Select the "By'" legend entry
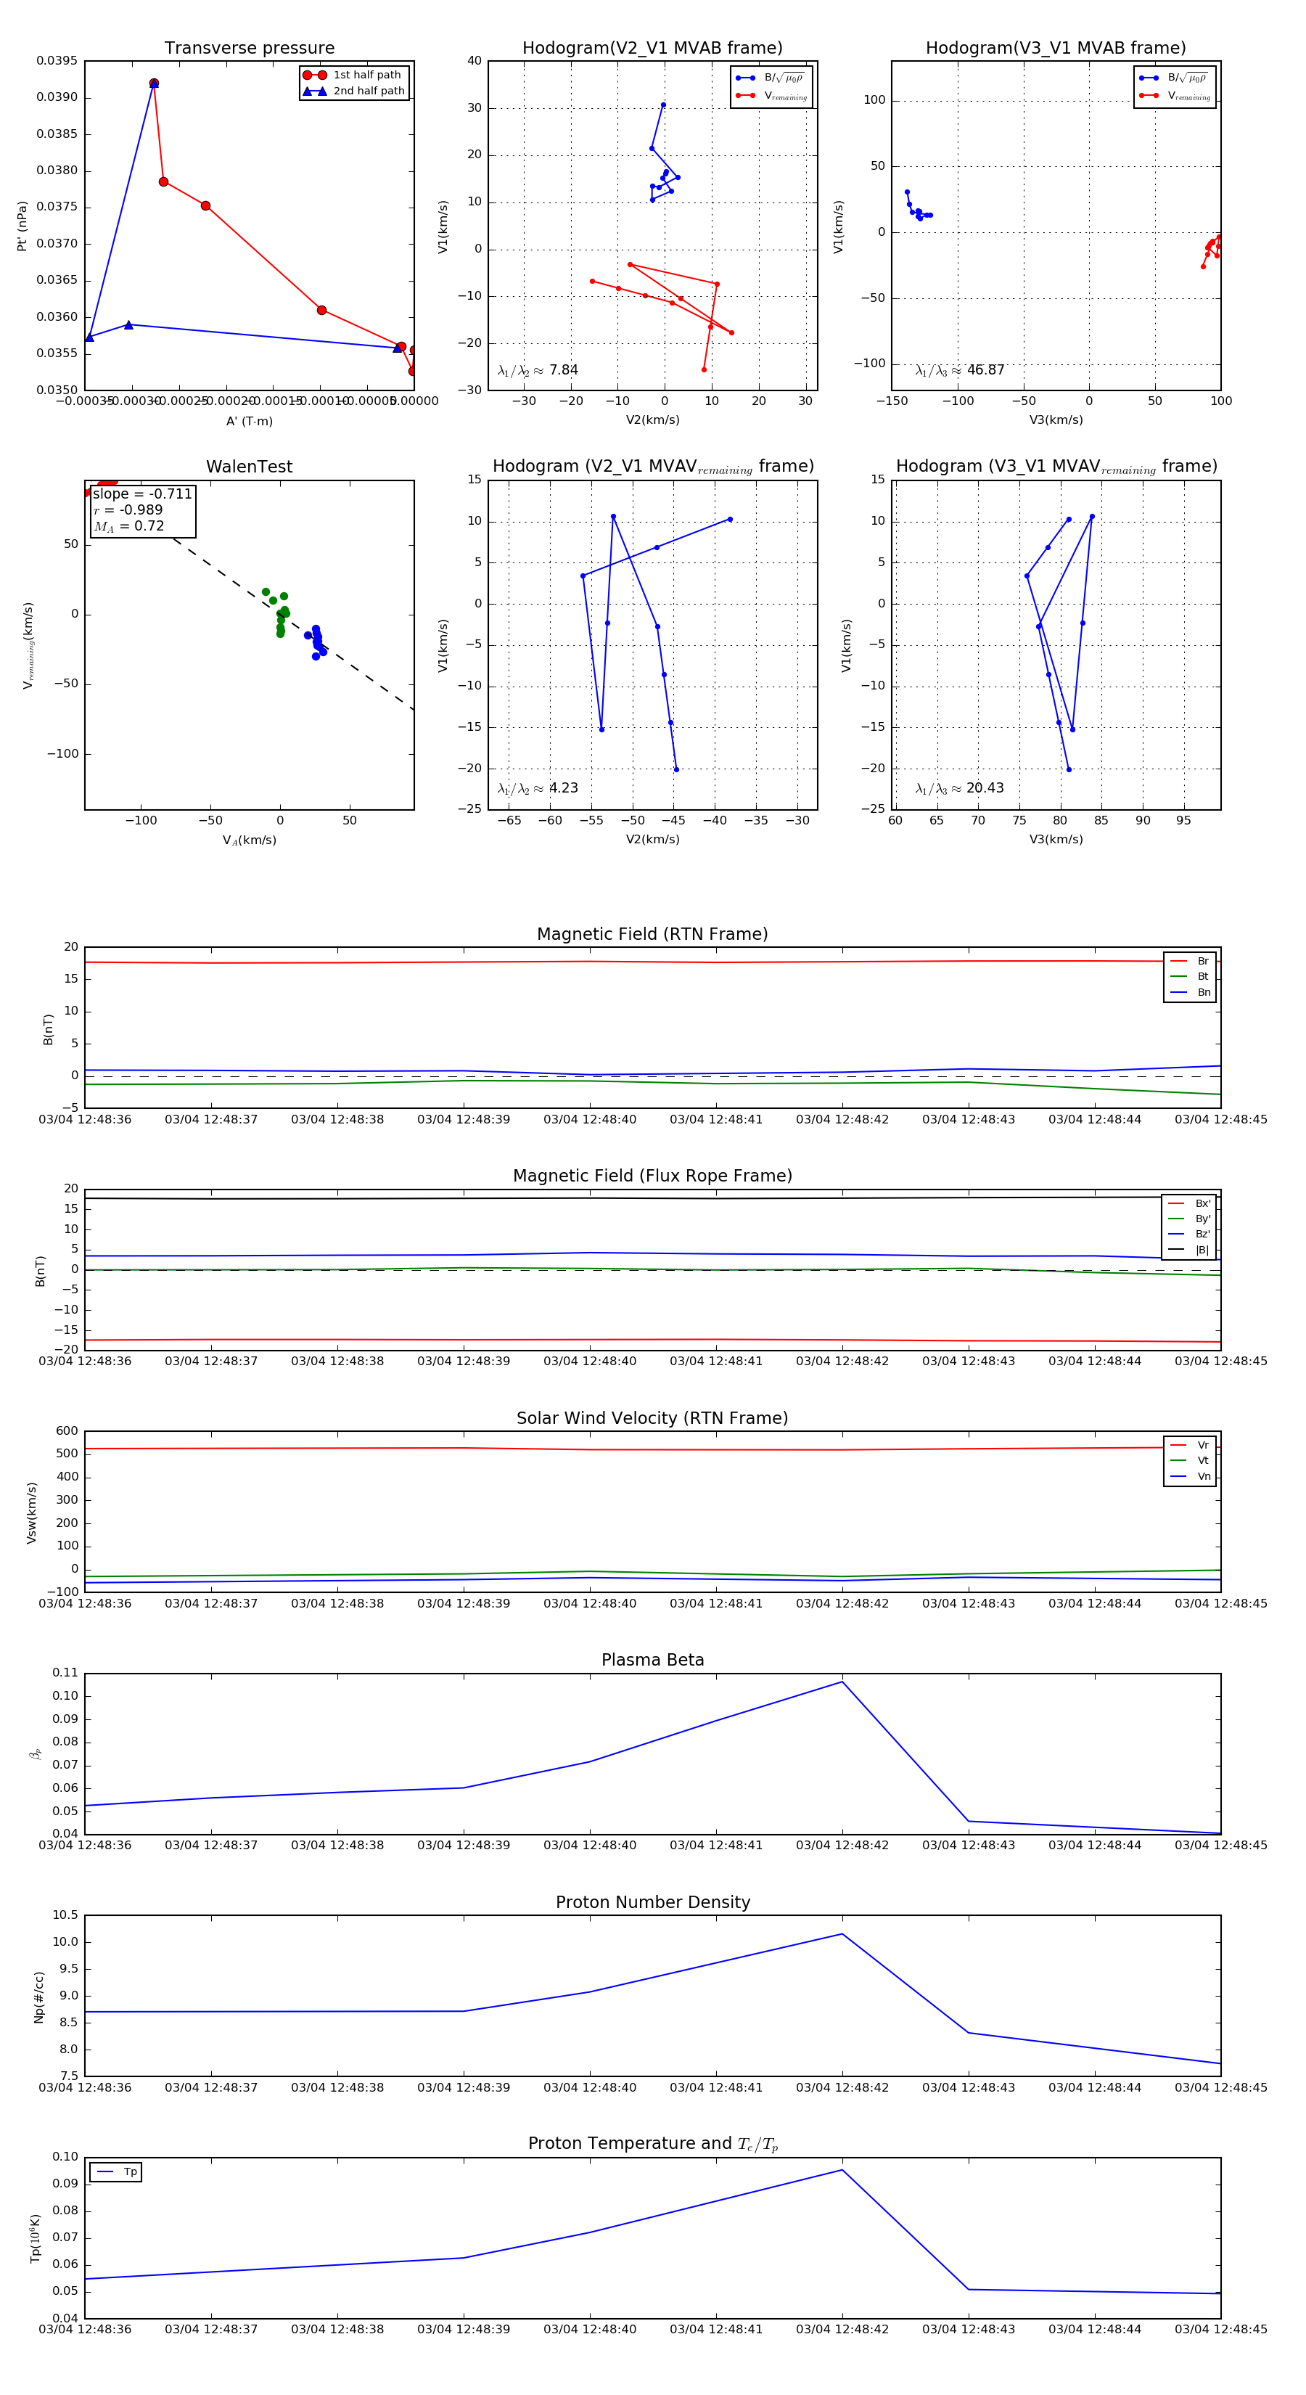Viewport: 1306px width, 2395px height. tap(1190, 1219)
